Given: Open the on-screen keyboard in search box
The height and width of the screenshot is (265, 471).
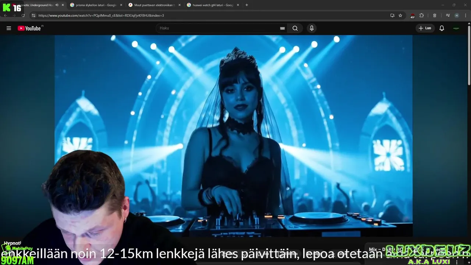Looking at the screenshot, I should [282, 28].
